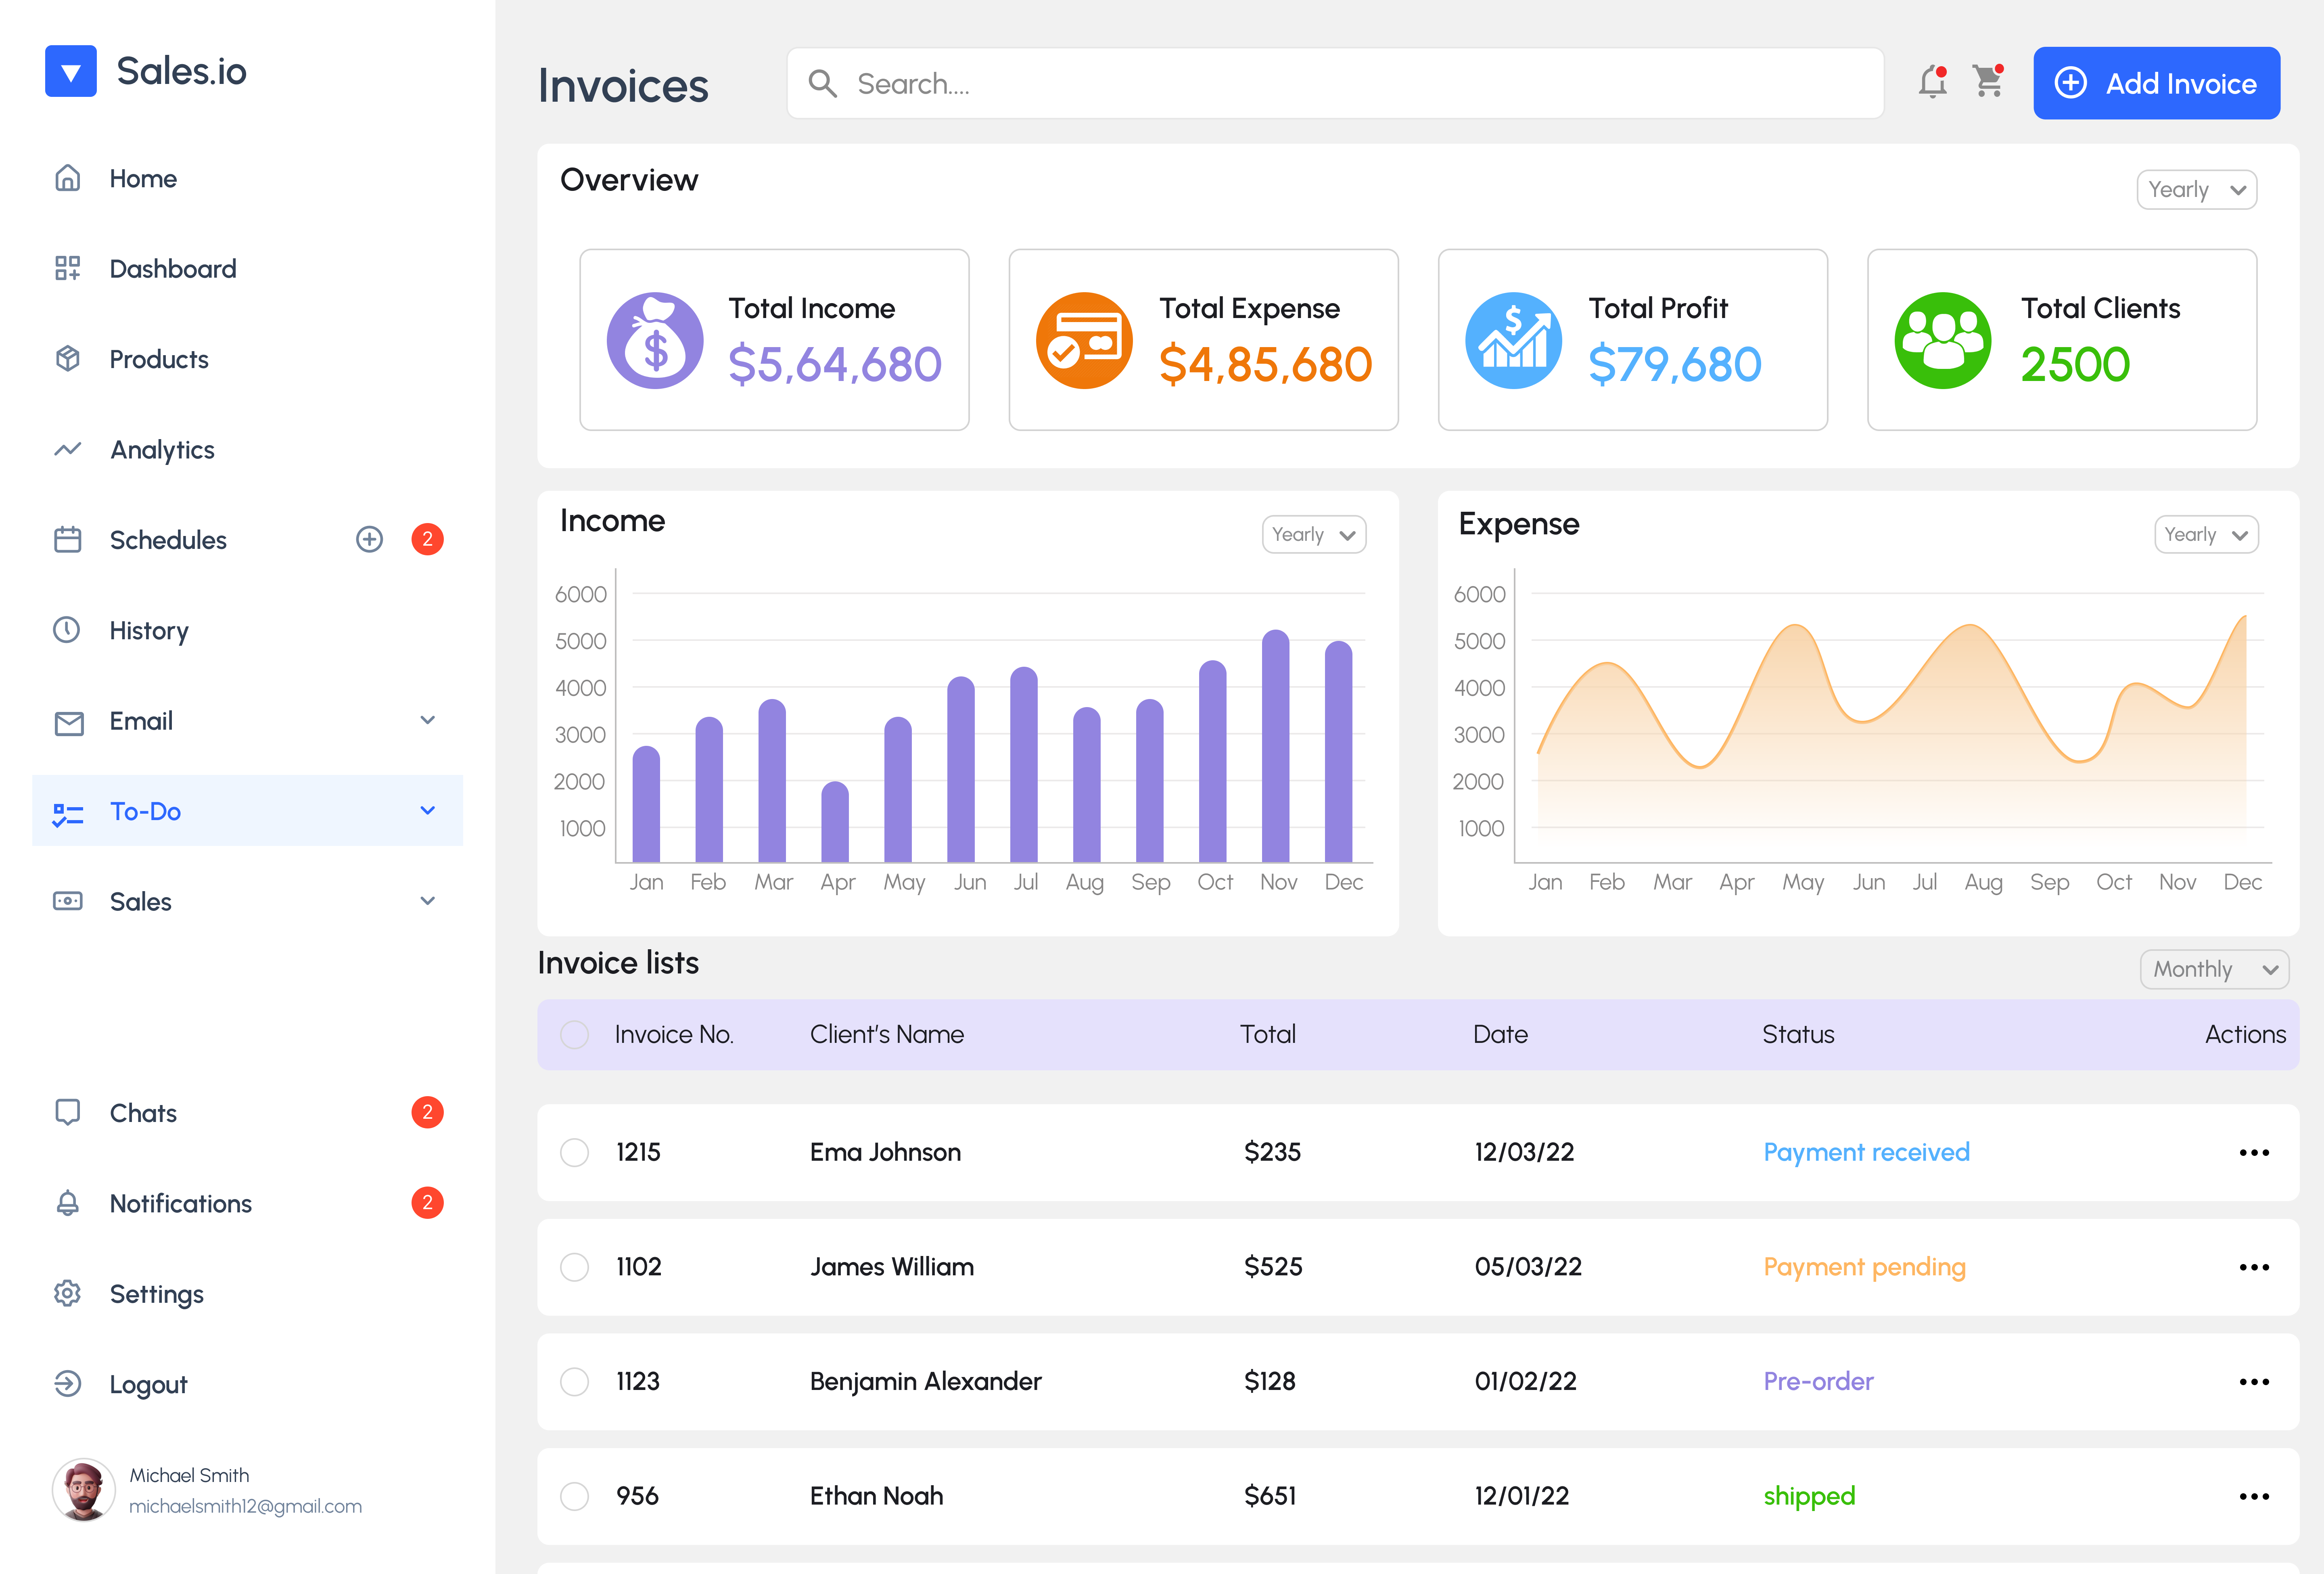Change the Overview period with the Yearly dropdown

click(x=2197, y=189)
